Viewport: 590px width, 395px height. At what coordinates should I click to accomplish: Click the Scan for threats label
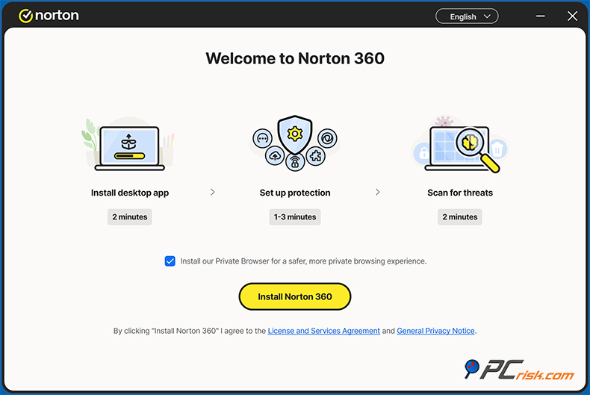(460, 193)
